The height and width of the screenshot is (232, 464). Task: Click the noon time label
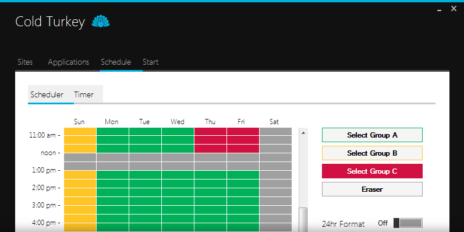click(x=48, y=153)
